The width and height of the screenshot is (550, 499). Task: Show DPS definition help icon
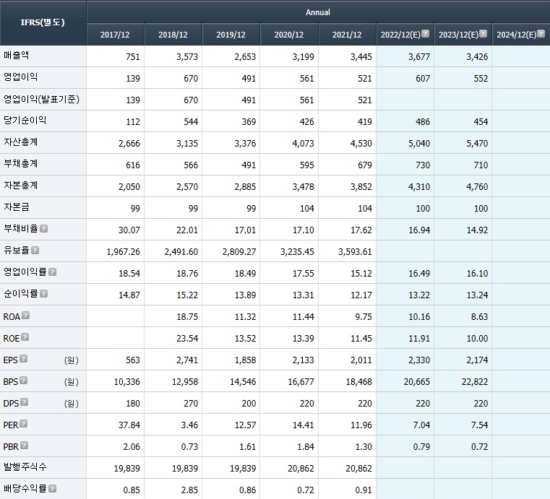coord(24,402)
